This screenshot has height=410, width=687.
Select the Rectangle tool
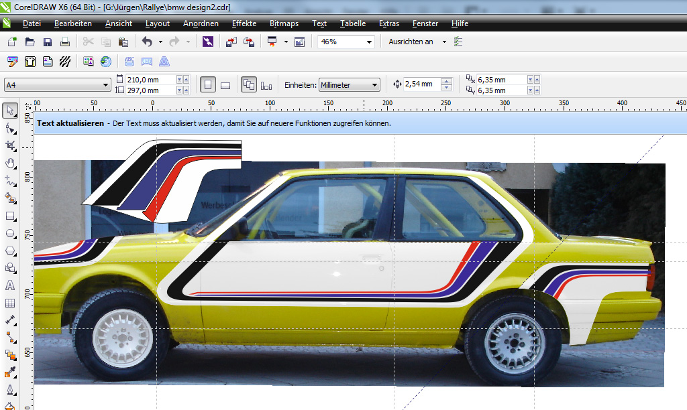[10, 216]
